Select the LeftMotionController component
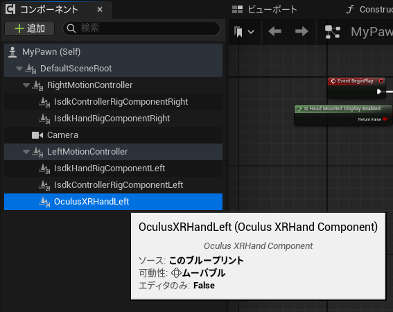Viewport: 393px width, 312px height. [113, 152]
